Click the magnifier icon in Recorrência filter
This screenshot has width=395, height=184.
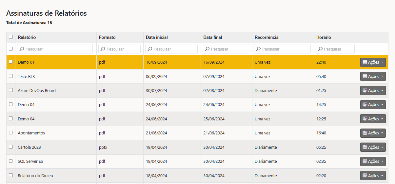pyautogui.click(x=259, y=49)
